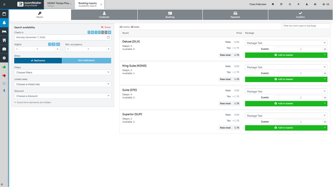Click the green thumbs-up icon
Viewport: 333px width, 187px height.
(4, 67)
